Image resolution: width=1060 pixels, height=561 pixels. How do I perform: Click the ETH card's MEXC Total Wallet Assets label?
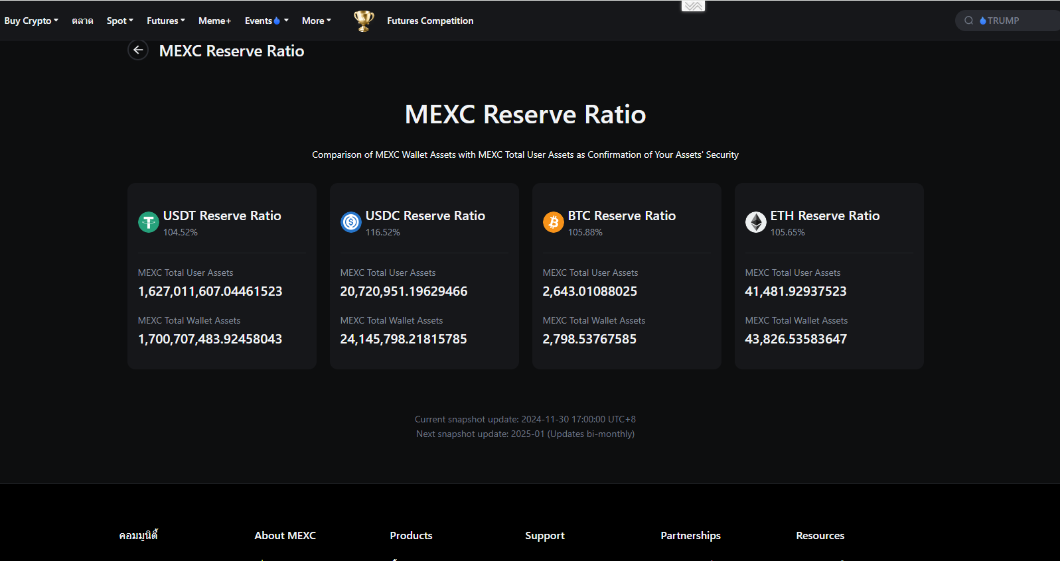(796, 320)
